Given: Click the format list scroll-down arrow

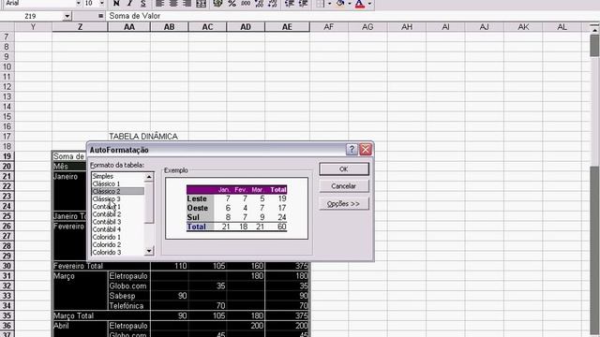Looking at the screenshot, I should pos(149,251).
